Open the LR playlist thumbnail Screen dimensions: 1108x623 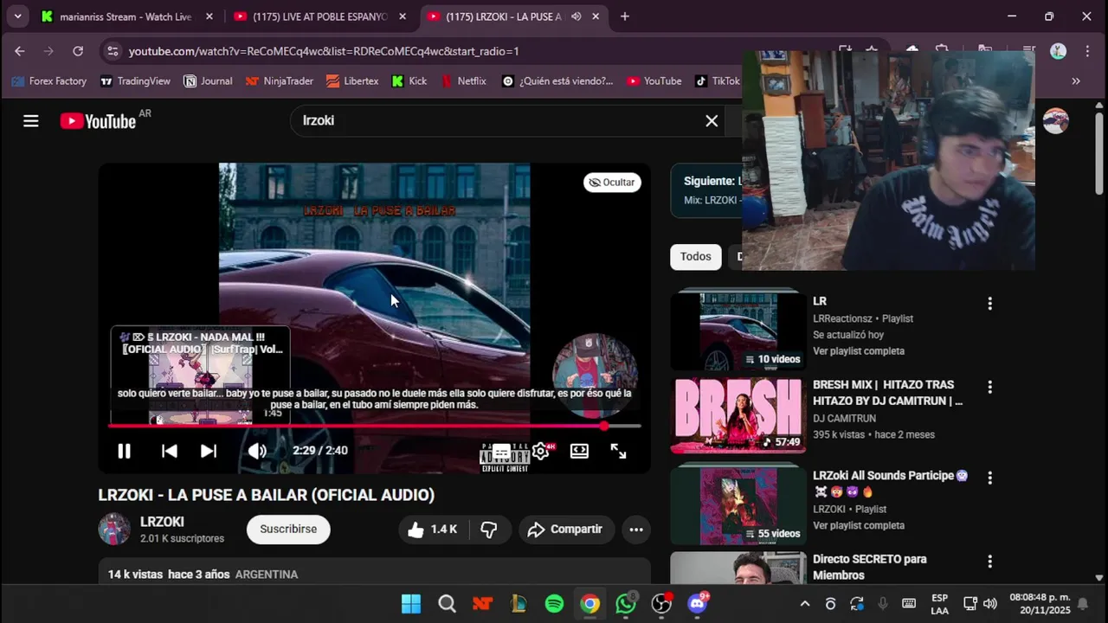pyautogui.click(x=738, y=331)
